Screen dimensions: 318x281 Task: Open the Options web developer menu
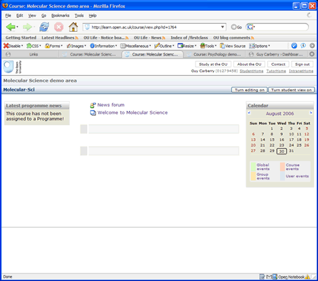[259, 46]
